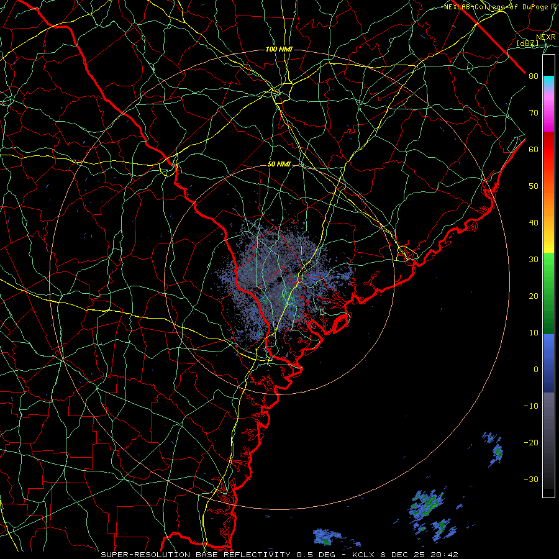Screen dimensions: 559x559
Task: Click the [dBZ] unit label
Action: tap(527, 43)
